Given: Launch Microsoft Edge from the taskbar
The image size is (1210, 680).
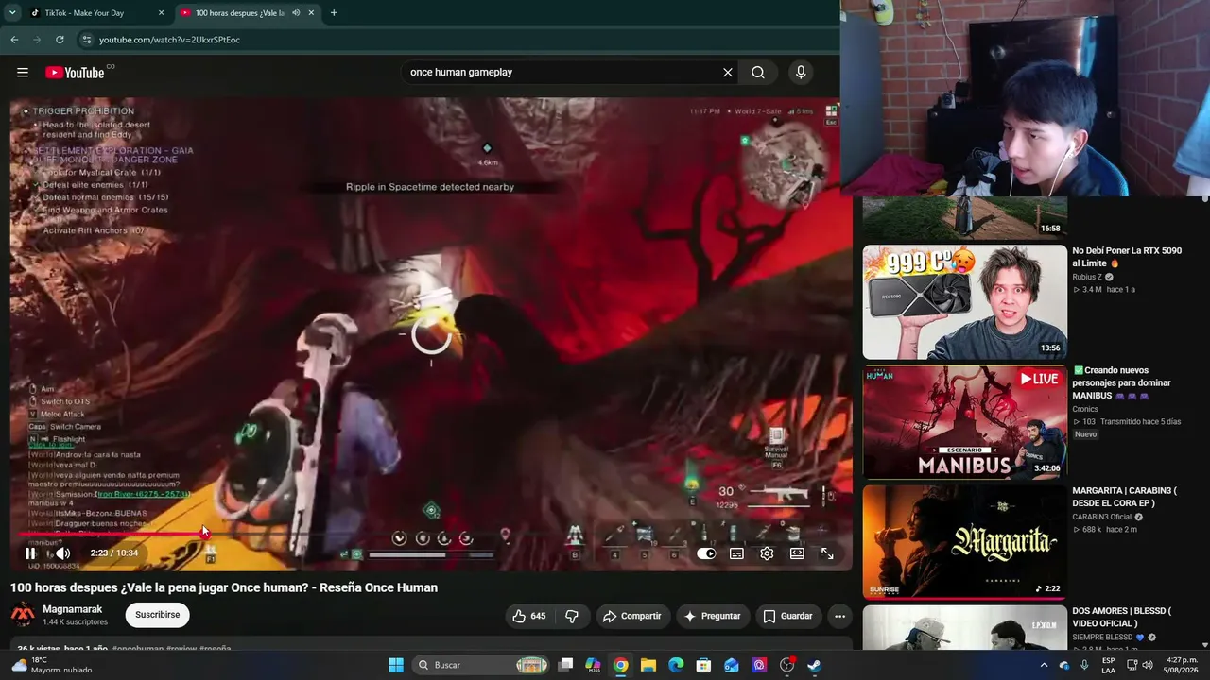Looking at the screenshot, I should pyautogui.click(x=676, y=665).
